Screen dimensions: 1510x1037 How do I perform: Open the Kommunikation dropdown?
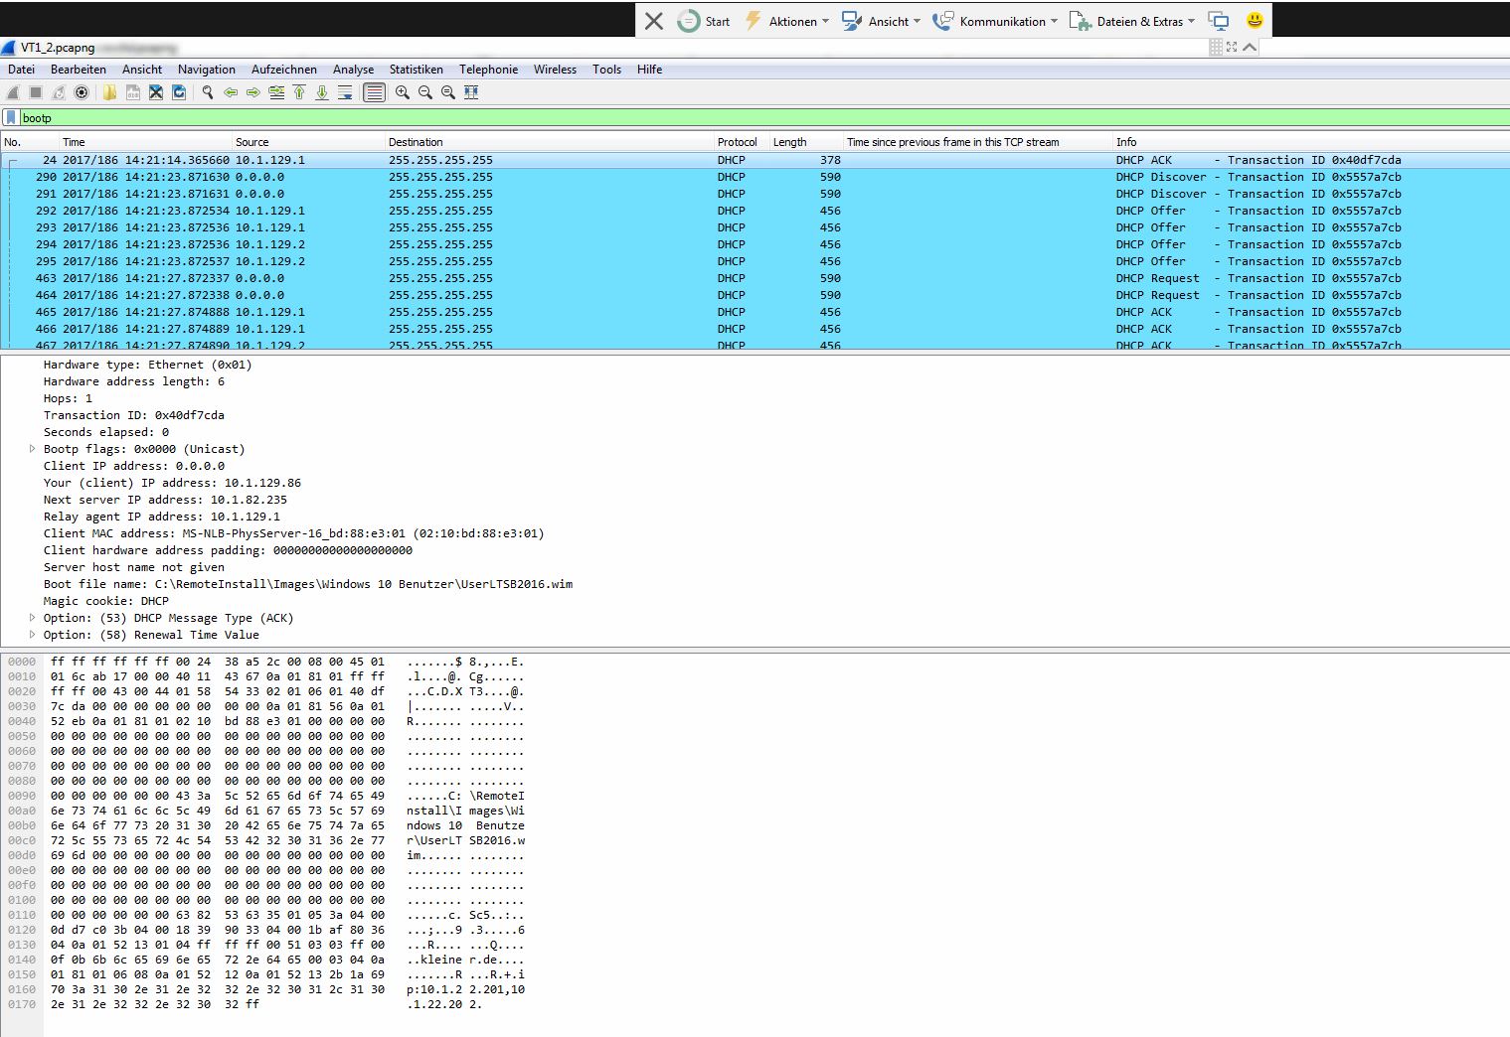995,21
